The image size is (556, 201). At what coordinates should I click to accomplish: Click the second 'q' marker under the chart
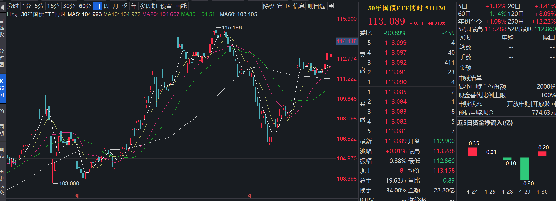250,196
